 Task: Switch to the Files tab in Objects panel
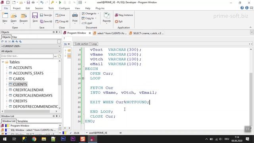point(15,37)
